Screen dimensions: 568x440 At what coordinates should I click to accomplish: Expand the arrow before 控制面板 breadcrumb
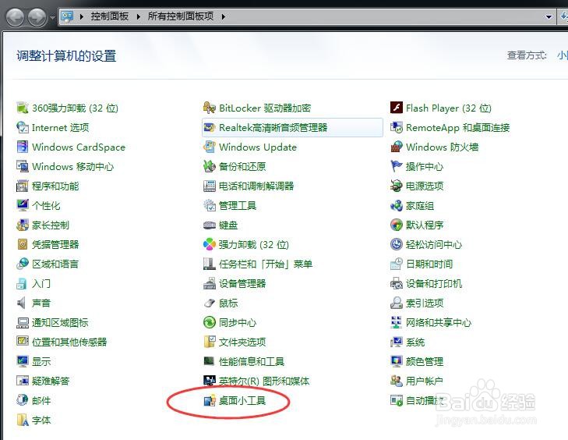coord(82,16)
